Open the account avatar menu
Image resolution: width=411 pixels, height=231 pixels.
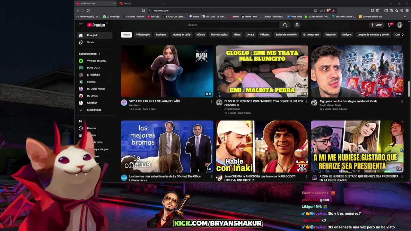[399, 25]
